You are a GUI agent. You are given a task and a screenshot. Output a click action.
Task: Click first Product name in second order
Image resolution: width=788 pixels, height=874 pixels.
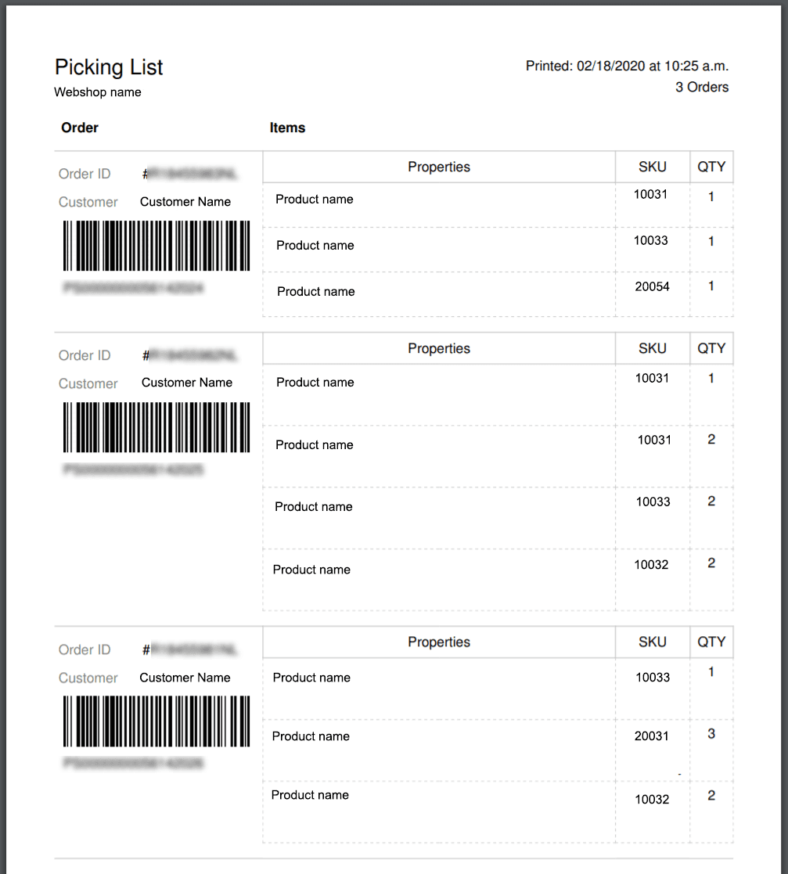(x=315, y=383)
